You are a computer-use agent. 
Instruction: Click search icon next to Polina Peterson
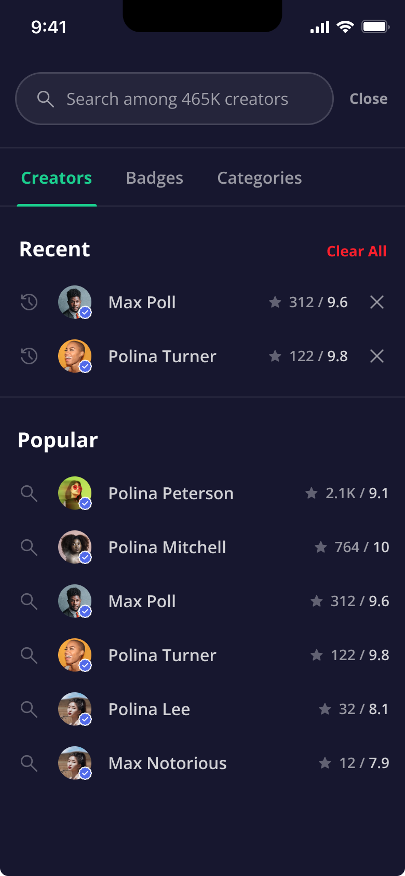coord(29,494)
